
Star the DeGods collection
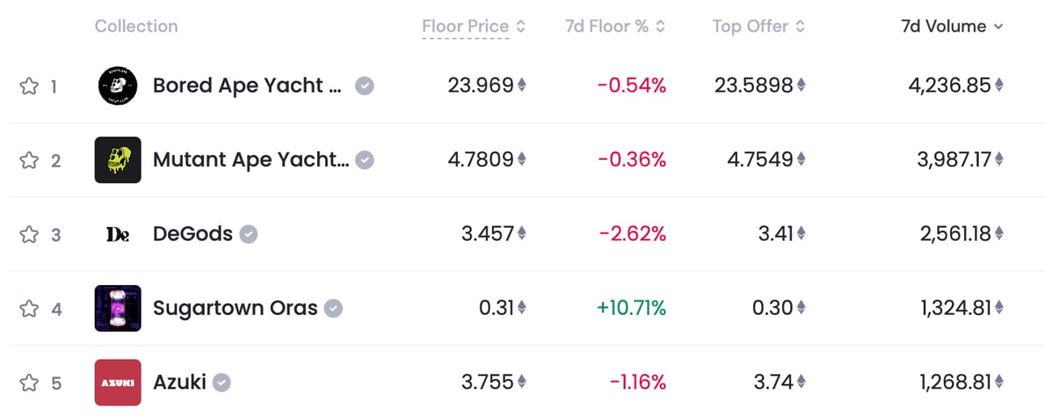coord(29,235)
